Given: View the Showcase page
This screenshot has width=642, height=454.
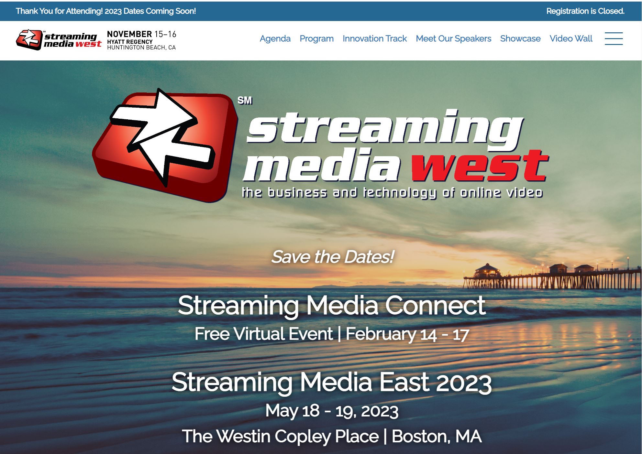Looking at the screenshot, I should click(520, 39).
